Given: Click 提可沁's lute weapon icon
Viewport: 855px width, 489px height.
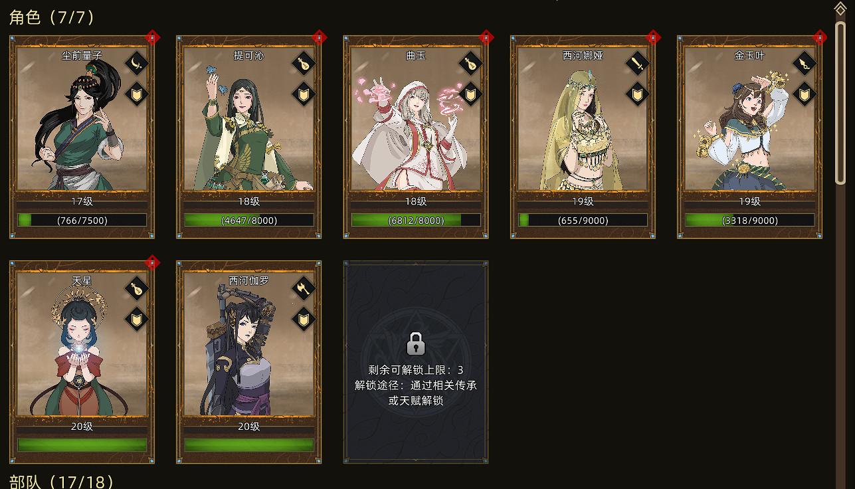Looking at the screenshot, I should click(304, 64).
